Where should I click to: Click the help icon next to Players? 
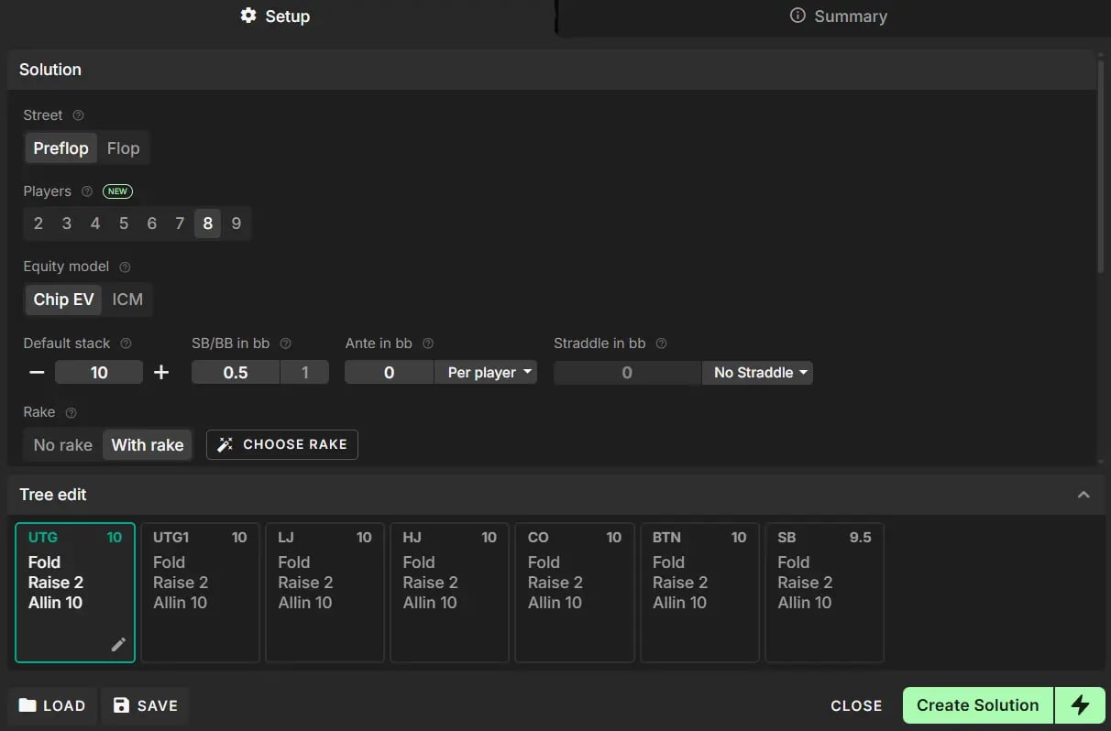click(87, 191)
